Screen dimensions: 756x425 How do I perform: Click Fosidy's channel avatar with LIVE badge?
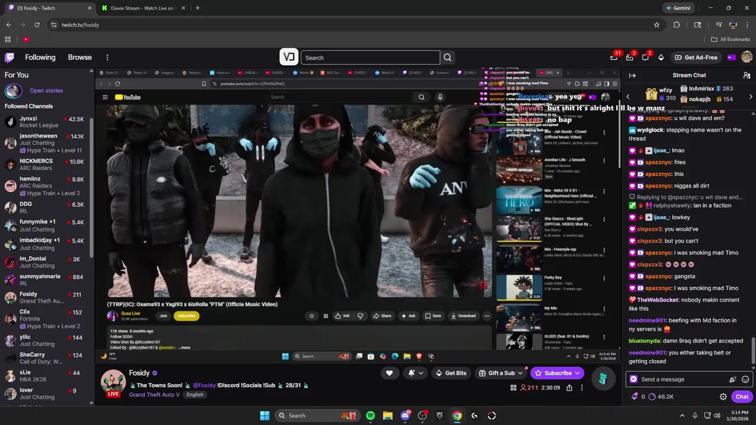(x=113, y=382)
